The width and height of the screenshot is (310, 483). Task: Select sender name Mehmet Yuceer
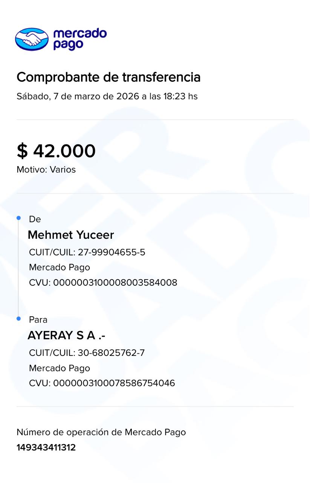[x=71, y=235]
